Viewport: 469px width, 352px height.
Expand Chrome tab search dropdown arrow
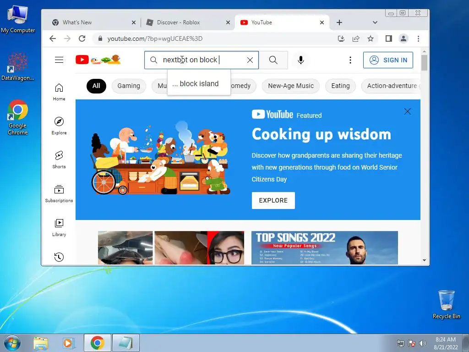375,22
